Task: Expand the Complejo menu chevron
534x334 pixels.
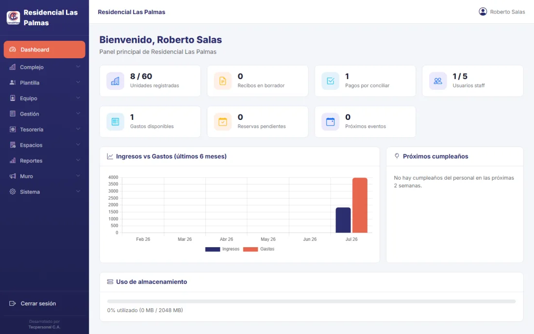Action: pyautogui.click(x=78, y=67)
